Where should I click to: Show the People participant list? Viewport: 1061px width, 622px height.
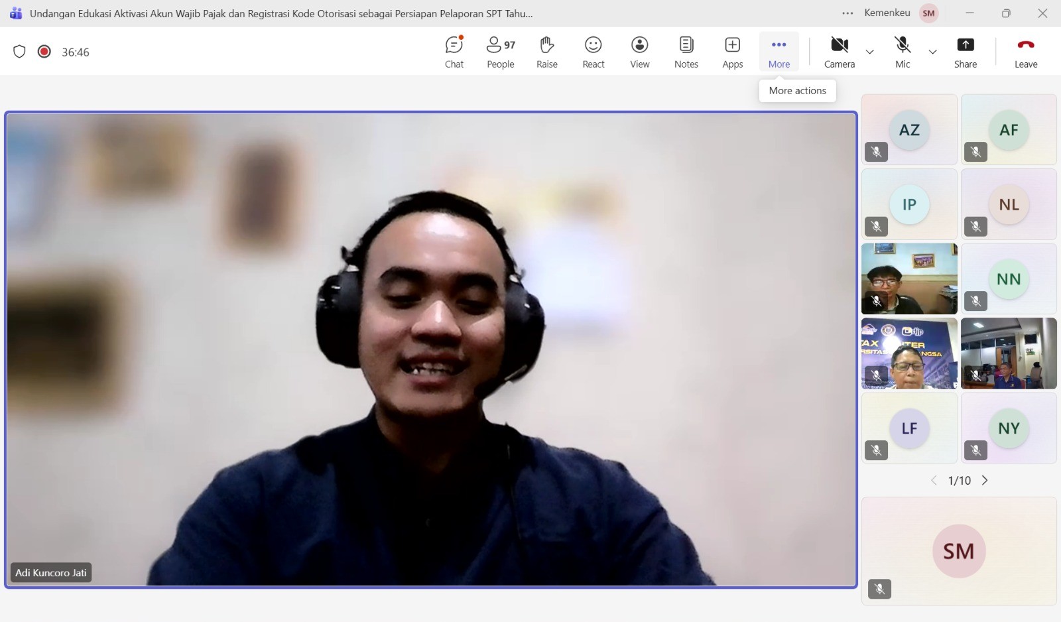(x=500, y=52)
